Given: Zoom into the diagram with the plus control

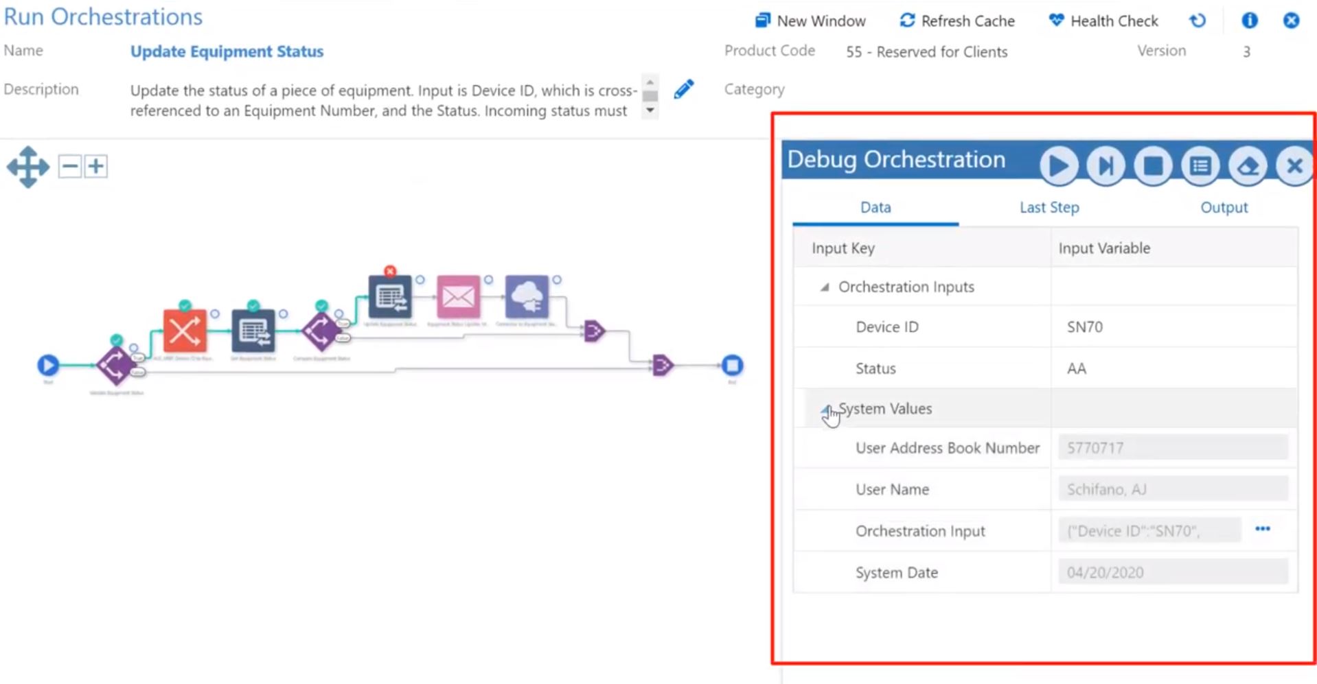Looking at the screenshot, I should click(96, 165).
